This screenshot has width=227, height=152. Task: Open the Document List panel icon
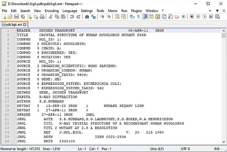pos(164,17)
